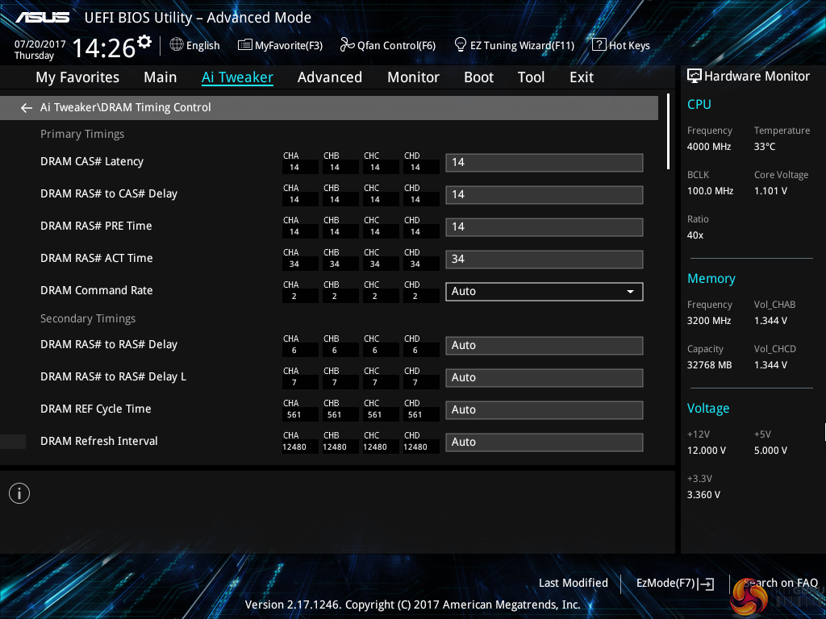Open the Monitor tab

coord(413,77)
